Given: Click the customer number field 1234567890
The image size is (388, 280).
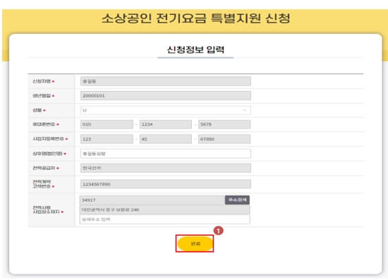Looking at the screenshot, I should (x=165, y=184).
